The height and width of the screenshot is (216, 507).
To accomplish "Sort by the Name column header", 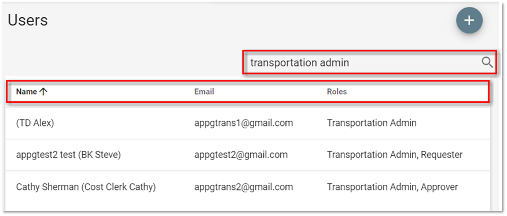I will tap(27, 92).
